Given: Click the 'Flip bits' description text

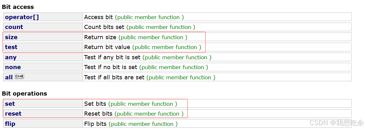Looking at the screenshot, I should click(95, 124).
